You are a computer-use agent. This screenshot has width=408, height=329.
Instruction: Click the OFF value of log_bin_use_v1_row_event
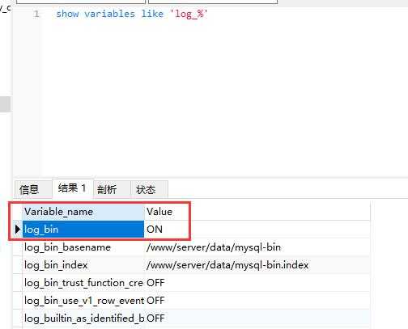(x=155, y=301)
